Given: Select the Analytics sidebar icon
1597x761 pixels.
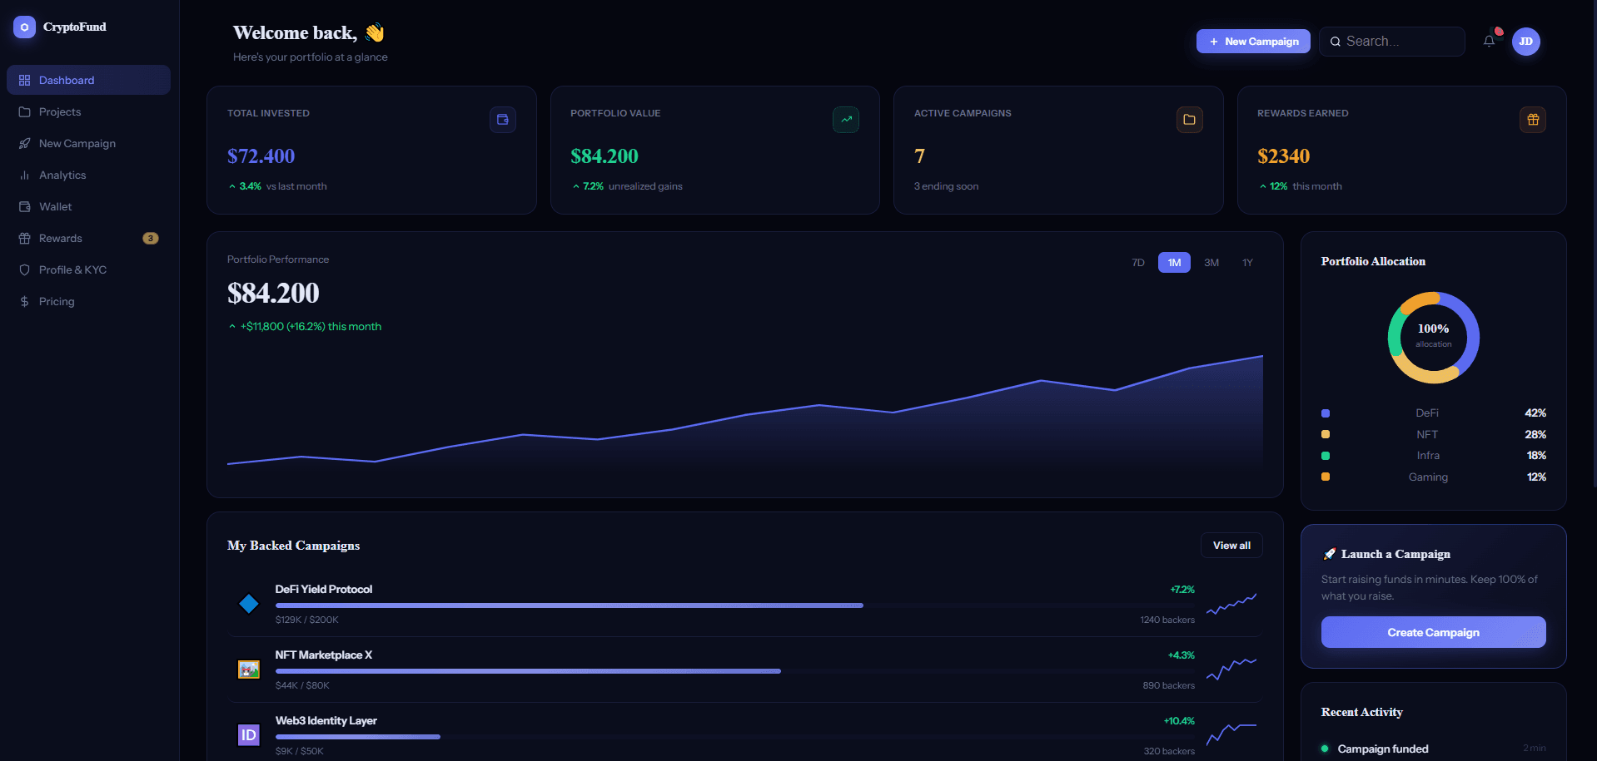Looking at the screenshot, I should pos(25,175).
